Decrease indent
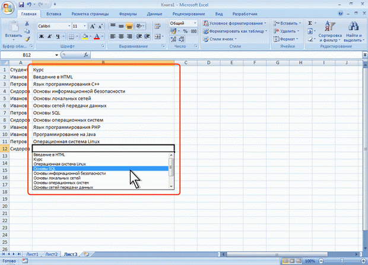The width and height of the screenshot is (368, 265). point(139,36)
